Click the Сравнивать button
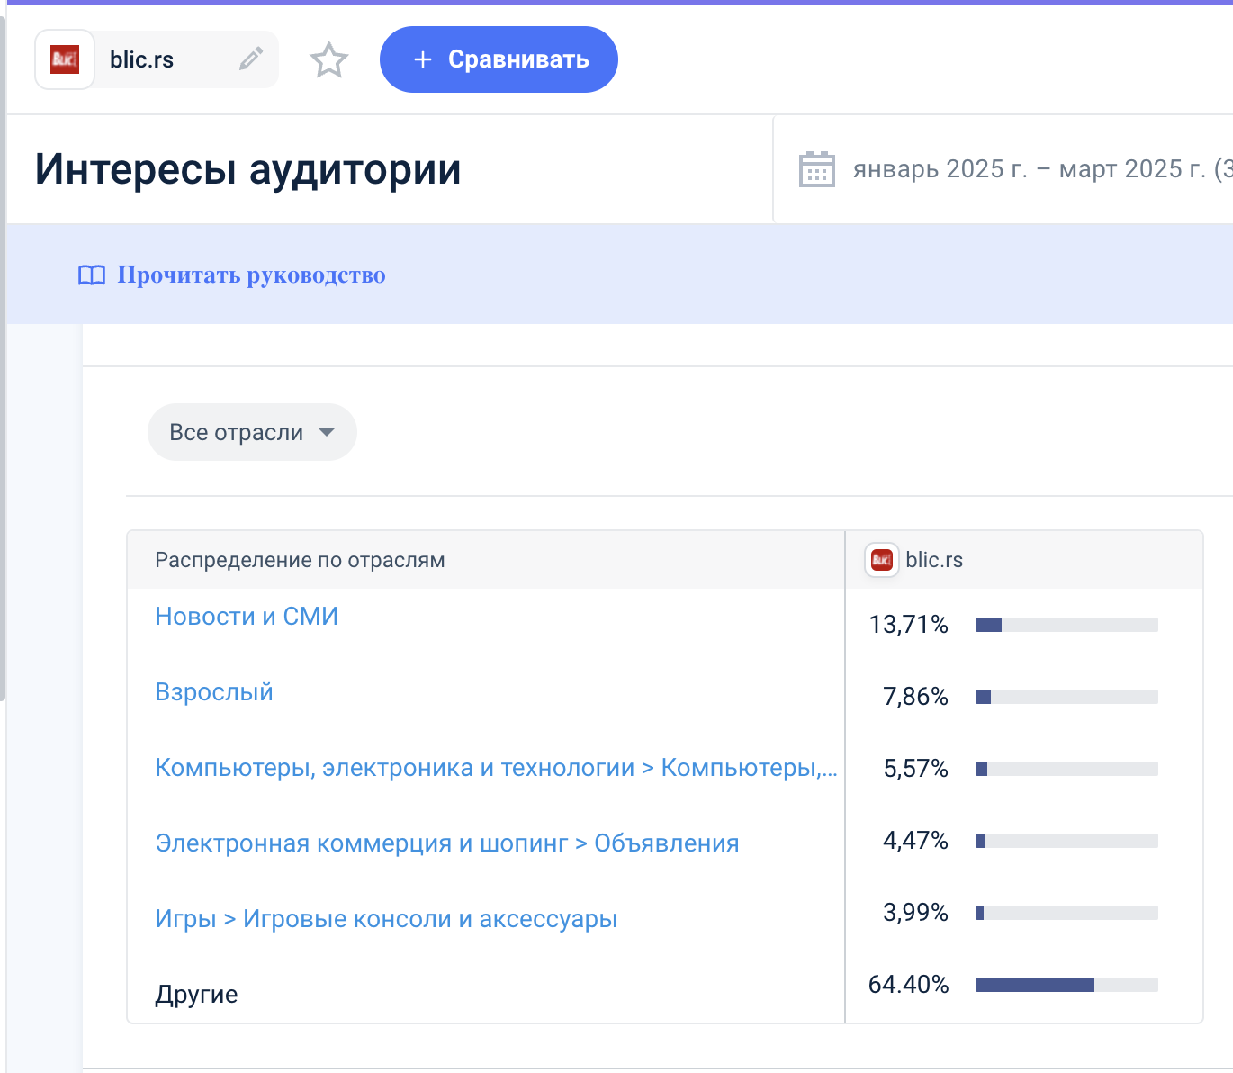 click(x=499, y=59)
